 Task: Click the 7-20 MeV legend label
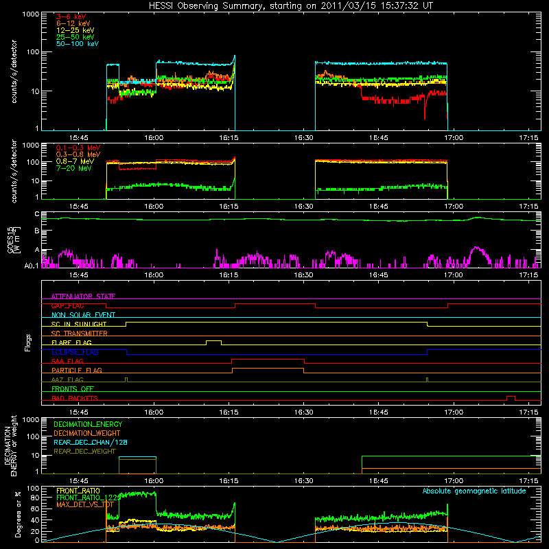73,168
